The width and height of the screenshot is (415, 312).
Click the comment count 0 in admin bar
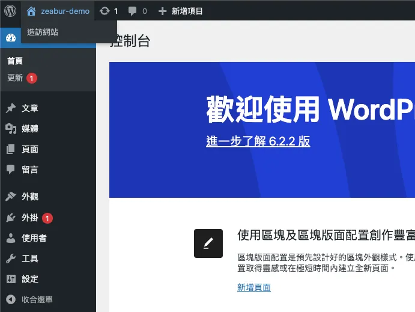tap(145, 11)
